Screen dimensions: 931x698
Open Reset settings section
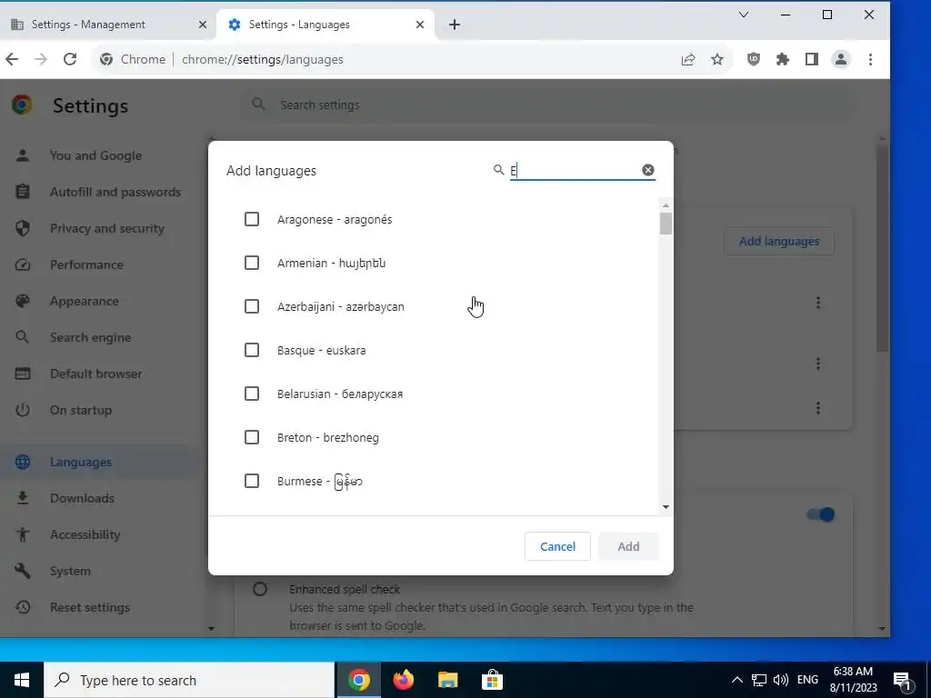coord(90,607)
